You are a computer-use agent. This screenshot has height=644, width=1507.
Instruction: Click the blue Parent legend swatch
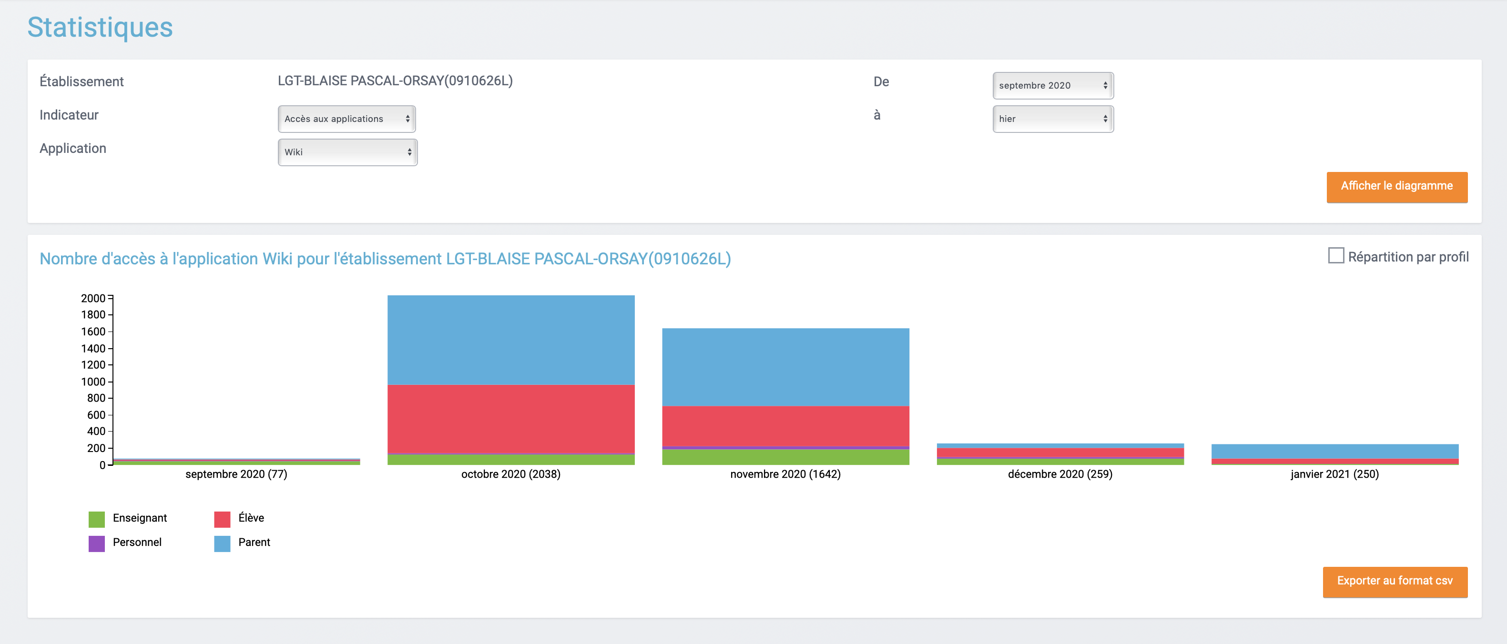[x=222, y=543]
